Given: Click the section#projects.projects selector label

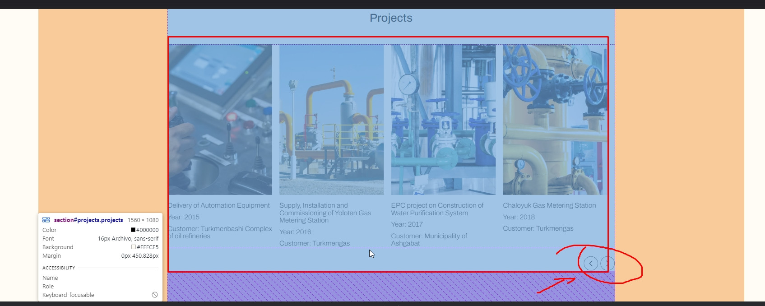Looking at the screenshot, I should tap(88, 220).
